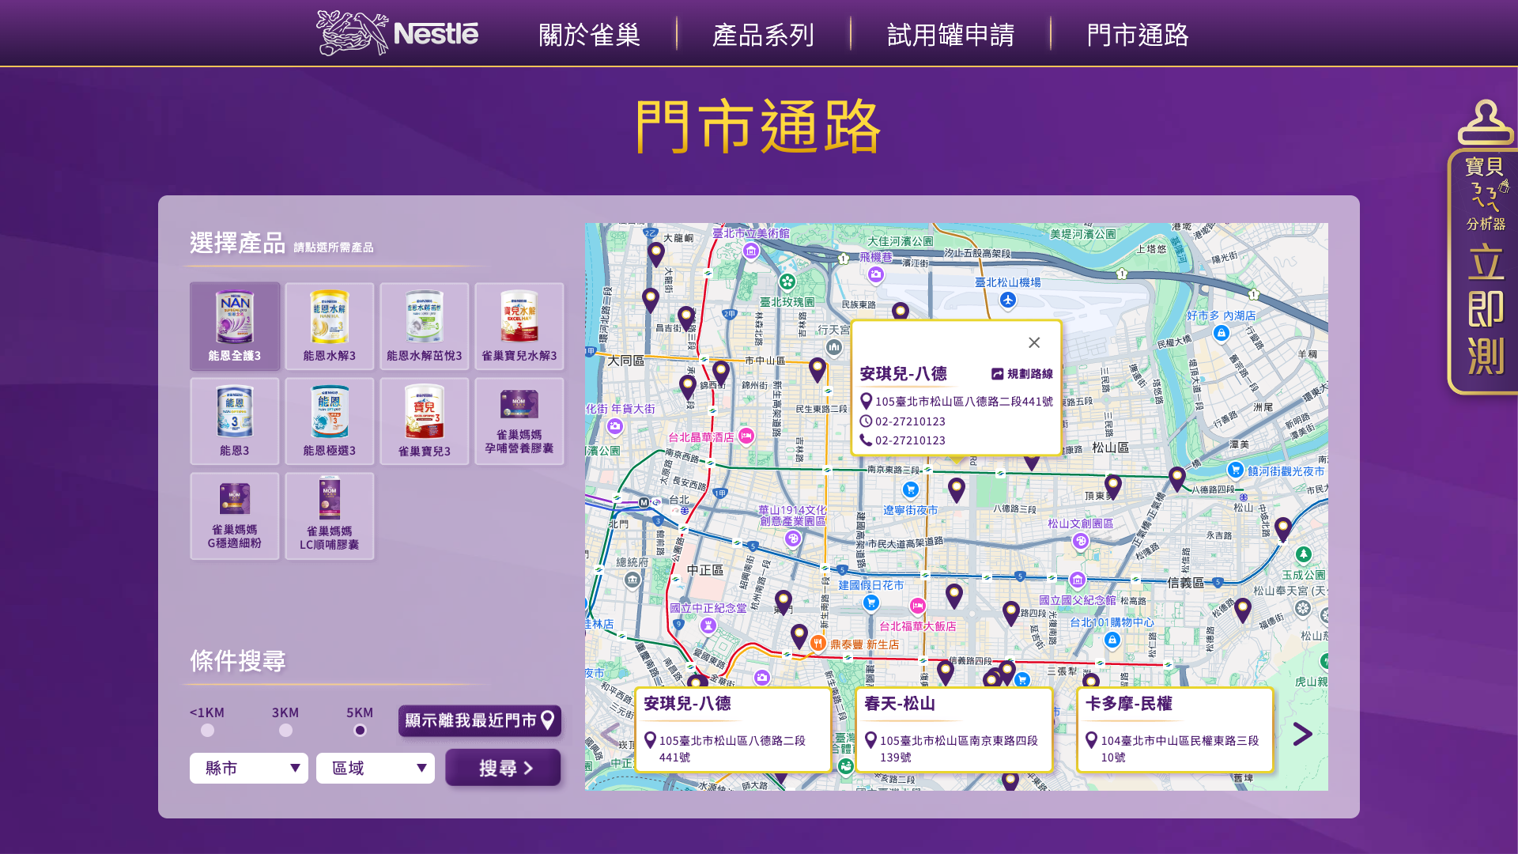This screenshot has width=1518, height=854.
Task: Click the 總統府 landmark icon
Action: 632,581
